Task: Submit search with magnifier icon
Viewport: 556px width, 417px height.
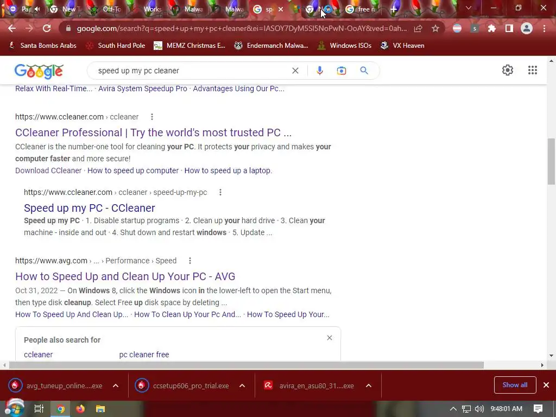Action: pos(364,71)
